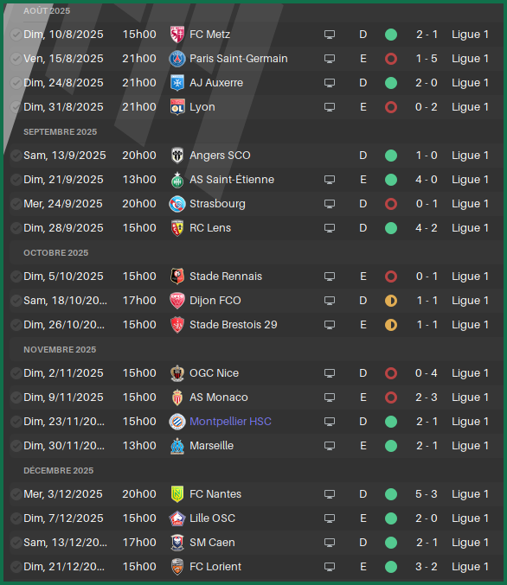Click the FC Metz club crest
This screenshot has height=585, width=507.
[x=177, y=35]
